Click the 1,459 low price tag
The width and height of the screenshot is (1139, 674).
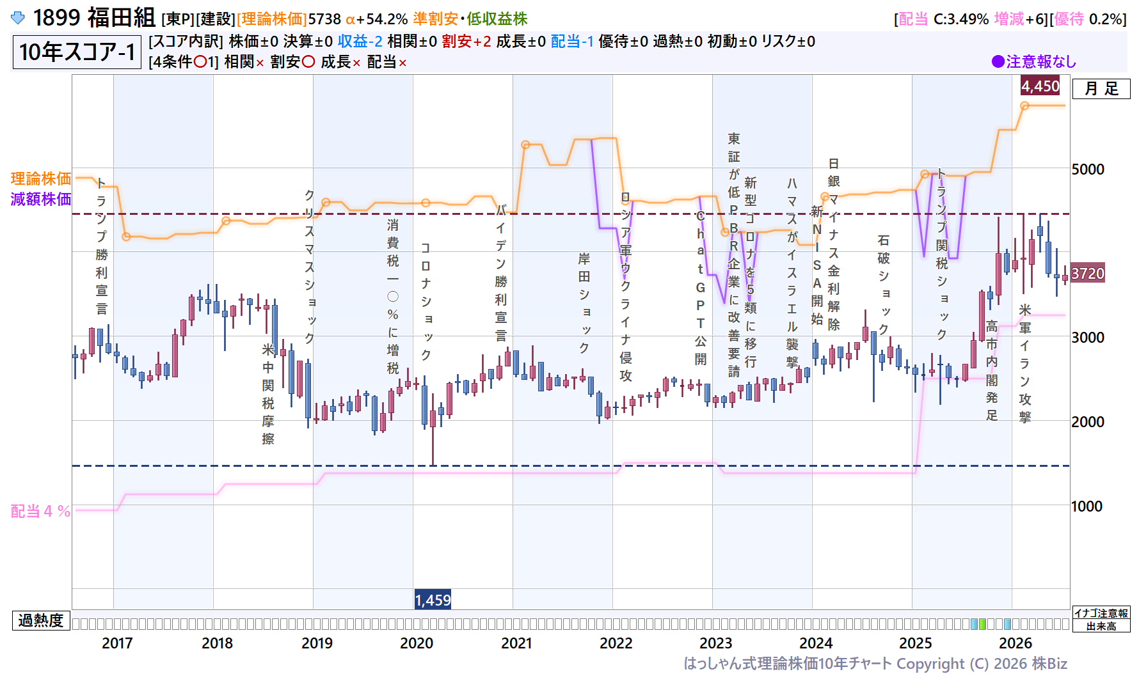[x=433, y=600]
